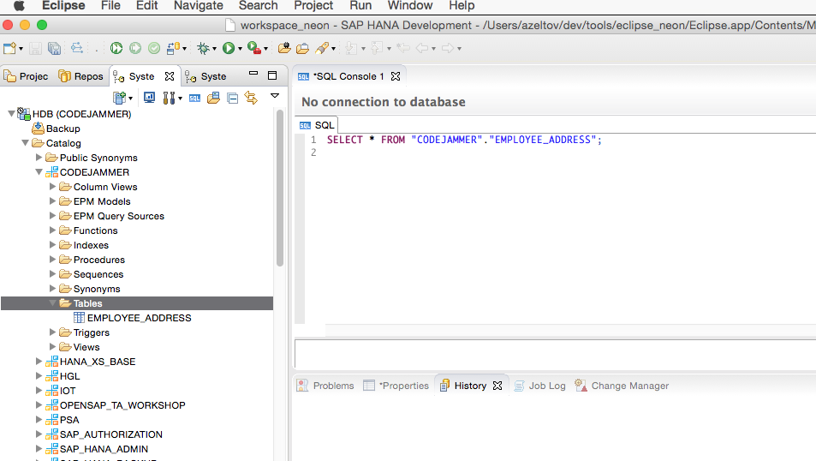Image resolution: width=816 pixels, height=461 pixels.
Task: Click Link with Editor arrows icon
Action: (250, 98)
